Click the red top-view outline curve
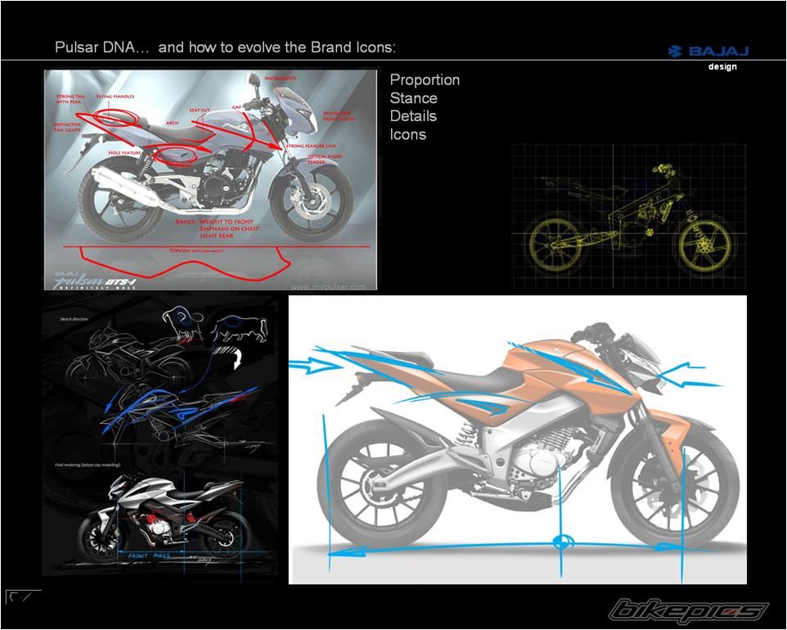Screen dimensions: 787x630 pos(186,263)
